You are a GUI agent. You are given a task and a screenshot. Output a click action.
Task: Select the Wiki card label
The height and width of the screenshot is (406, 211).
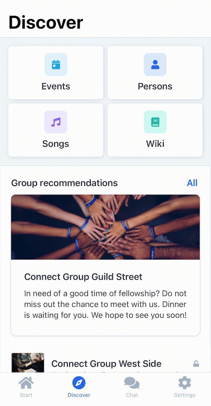[x=155, y=144]
